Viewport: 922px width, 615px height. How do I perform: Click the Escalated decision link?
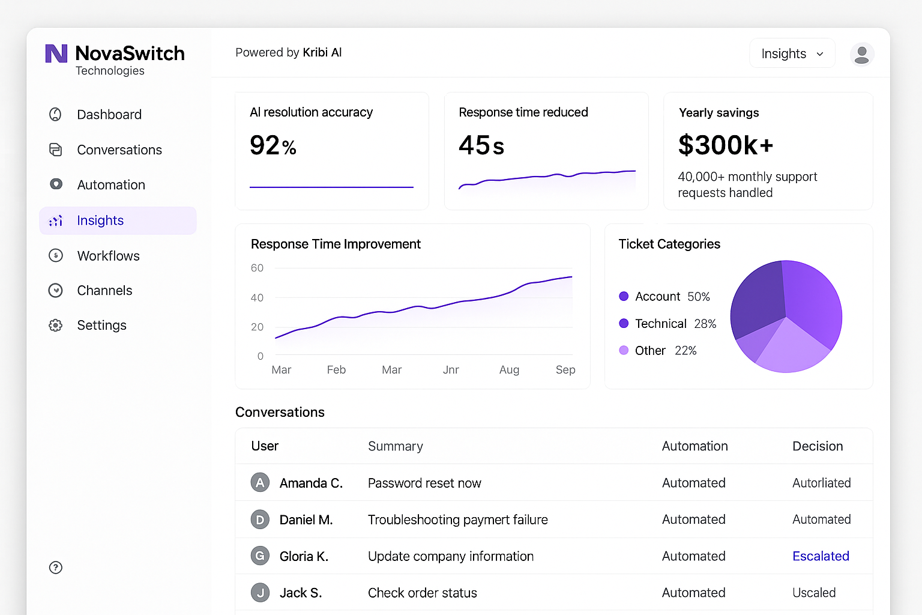[821, 556]
